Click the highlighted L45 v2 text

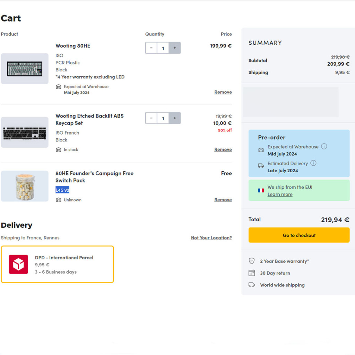62,190
